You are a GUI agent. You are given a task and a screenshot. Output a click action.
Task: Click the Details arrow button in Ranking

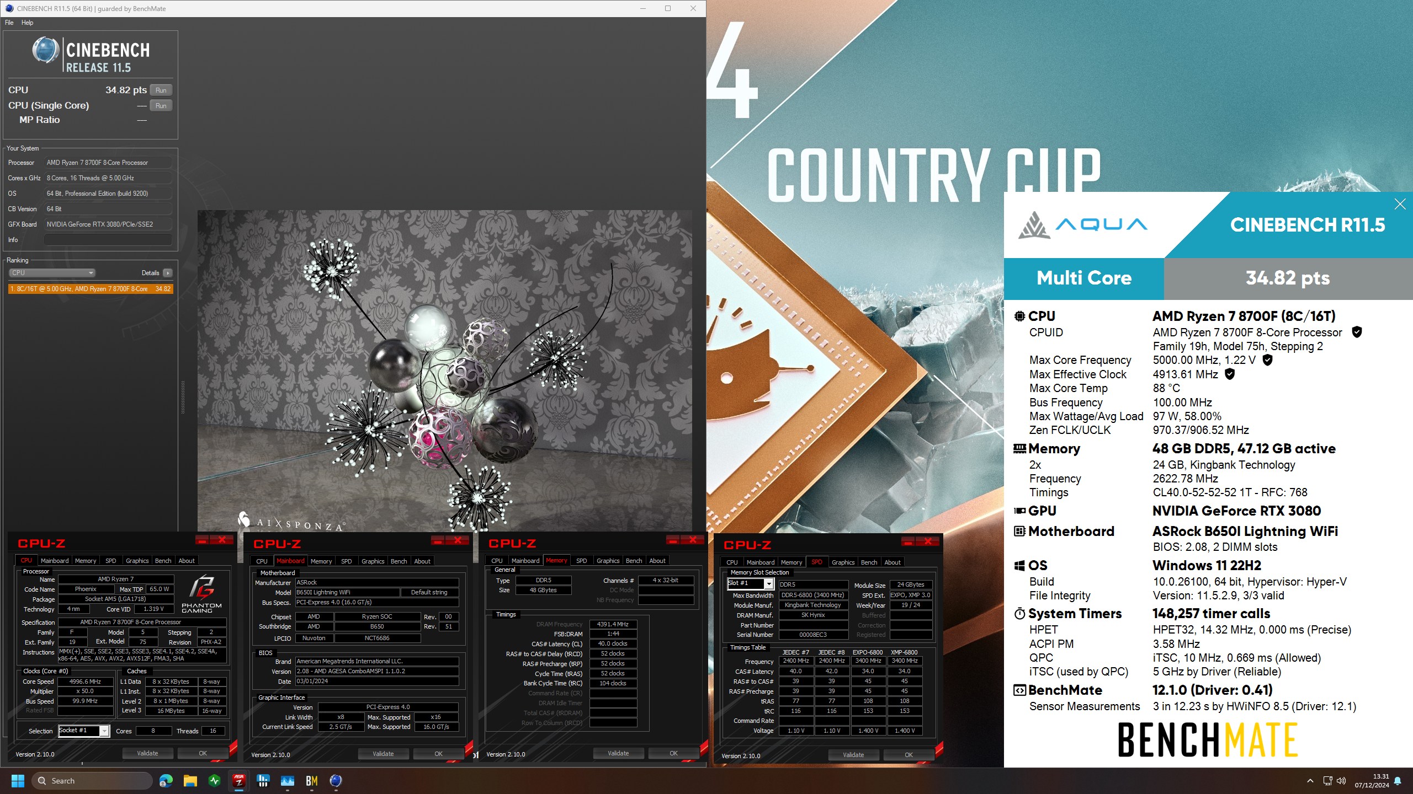pos(168,273)
